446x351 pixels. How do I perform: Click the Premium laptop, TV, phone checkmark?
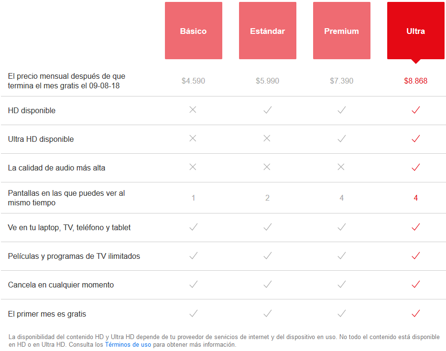coord(341,227)
